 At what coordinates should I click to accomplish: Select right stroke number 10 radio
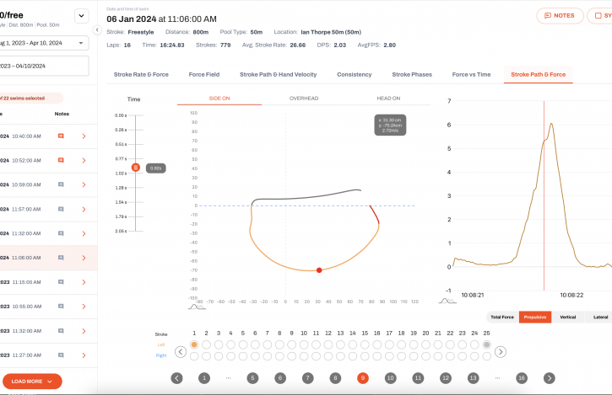305,356
